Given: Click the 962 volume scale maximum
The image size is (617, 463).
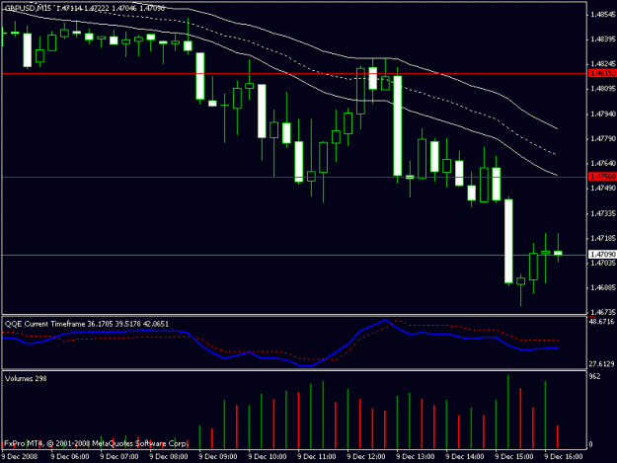Looking at the screenshot, I should [x=594, y=376].
